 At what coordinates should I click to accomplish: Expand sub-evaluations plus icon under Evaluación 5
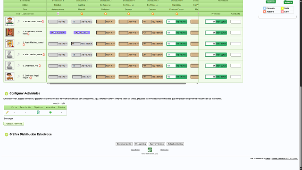(x=152, y=14)
